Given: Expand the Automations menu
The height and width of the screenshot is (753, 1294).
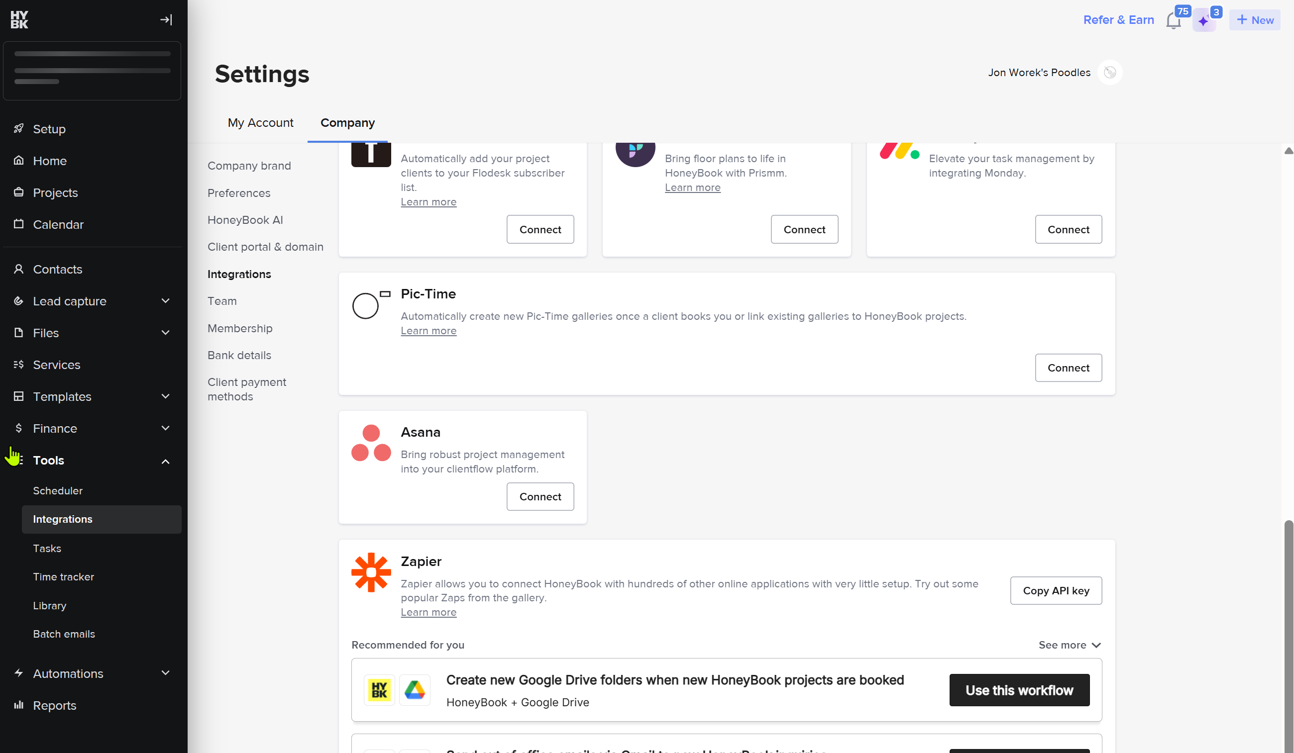Looking at the screenshot, I should (x=165, y=673).
